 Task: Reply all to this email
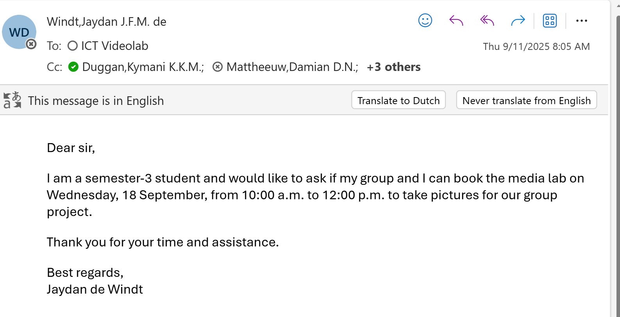pos(486,21)
